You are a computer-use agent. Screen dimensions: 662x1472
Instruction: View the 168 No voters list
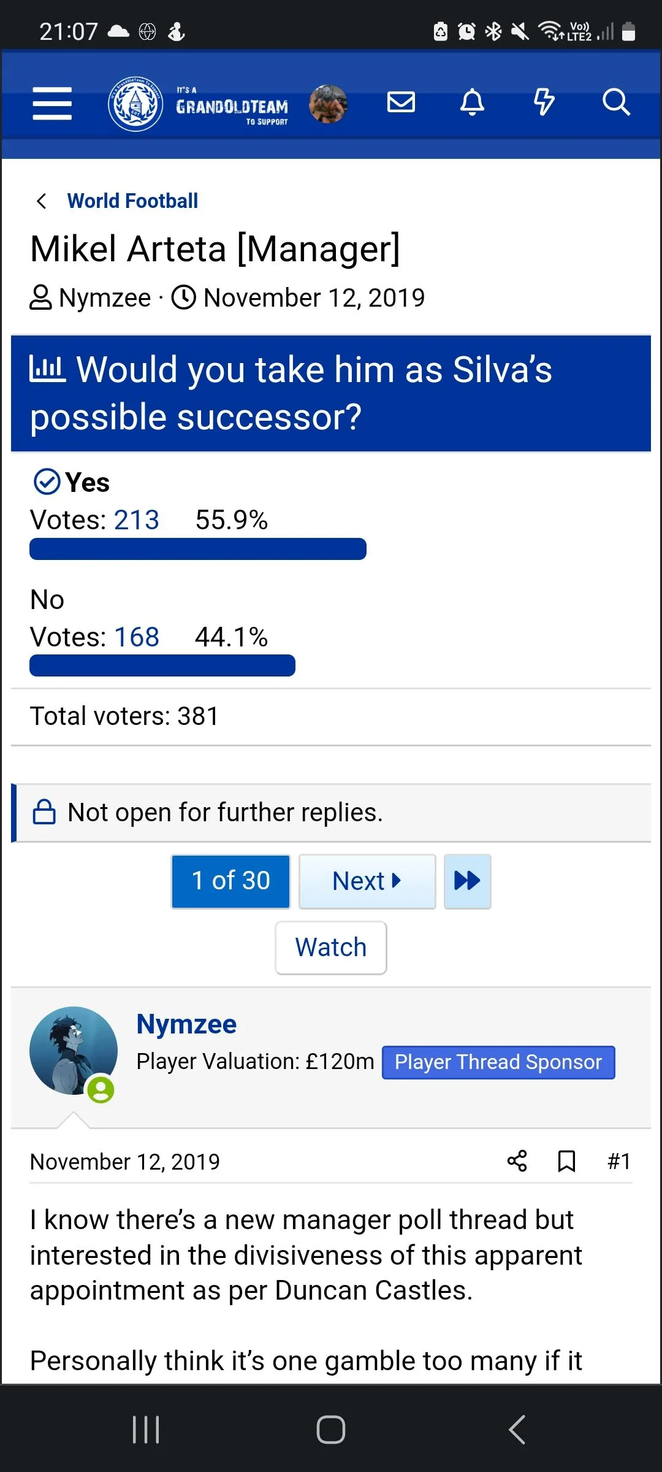click(136, 637)
